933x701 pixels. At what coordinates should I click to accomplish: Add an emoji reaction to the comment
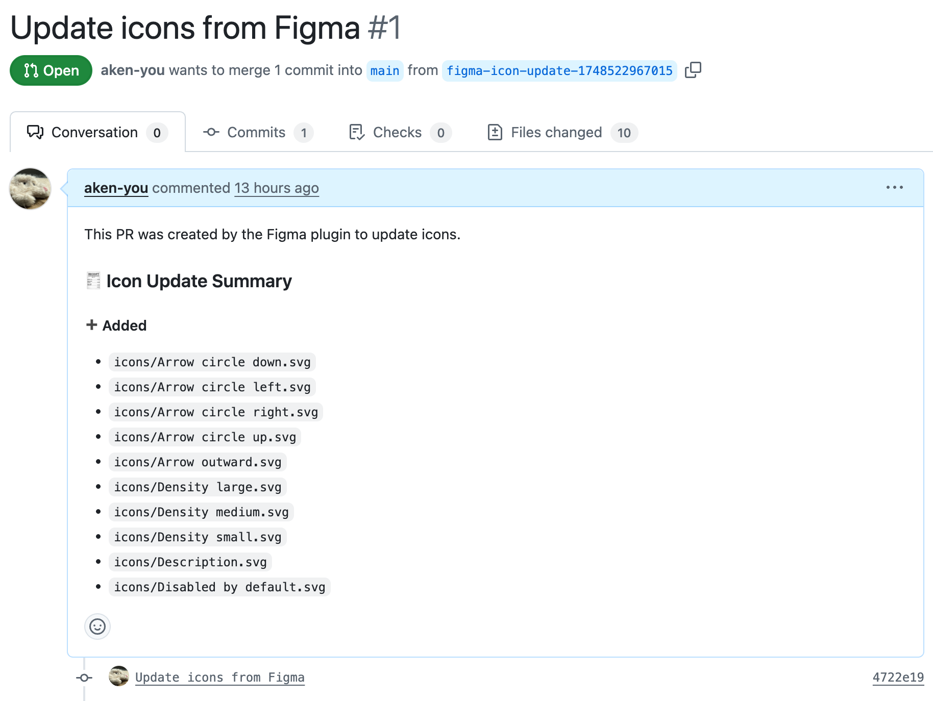(97, 626)
